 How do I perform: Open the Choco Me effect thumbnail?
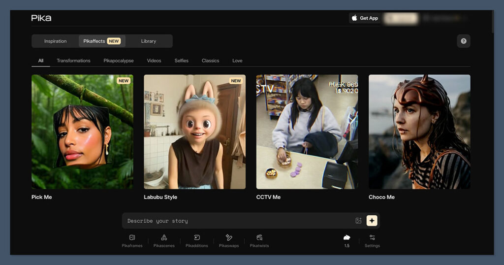click(x=419, y=132)
